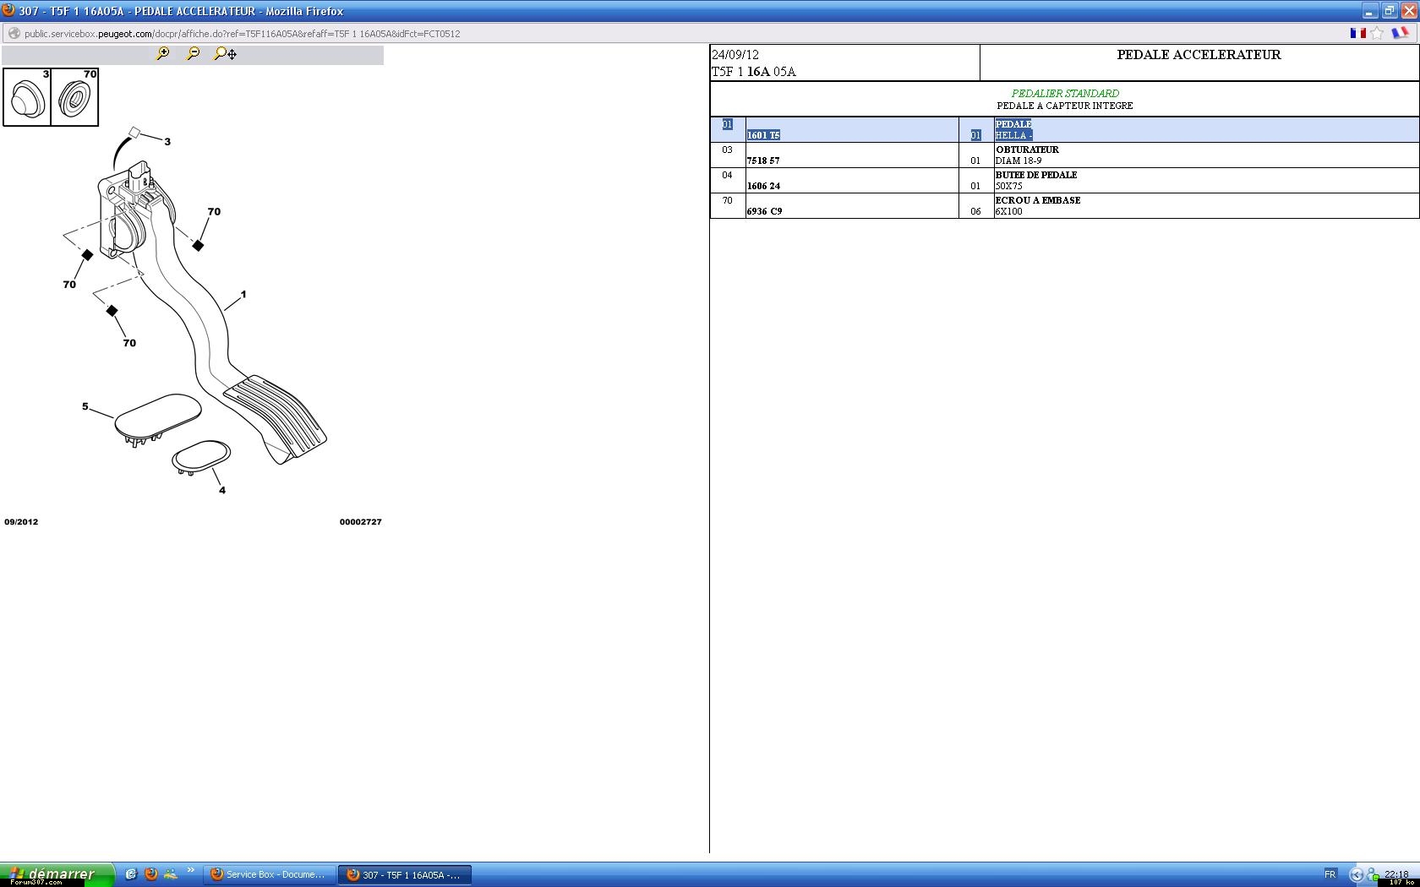
Task: Click part number 6936 C9
Action: 764,211
